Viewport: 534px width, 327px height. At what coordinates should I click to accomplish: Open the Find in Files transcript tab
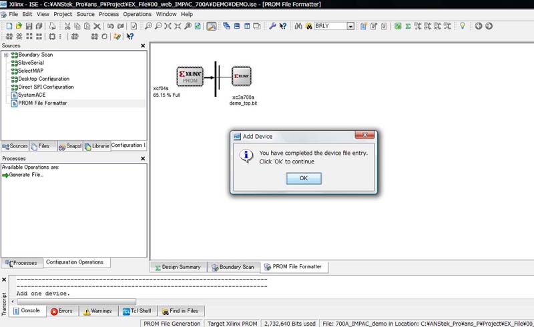tap(180, 311)
